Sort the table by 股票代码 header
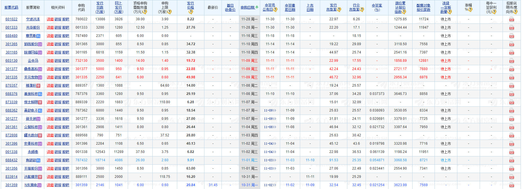This screenshot has width=522, height=189. [x=11, y=7]
